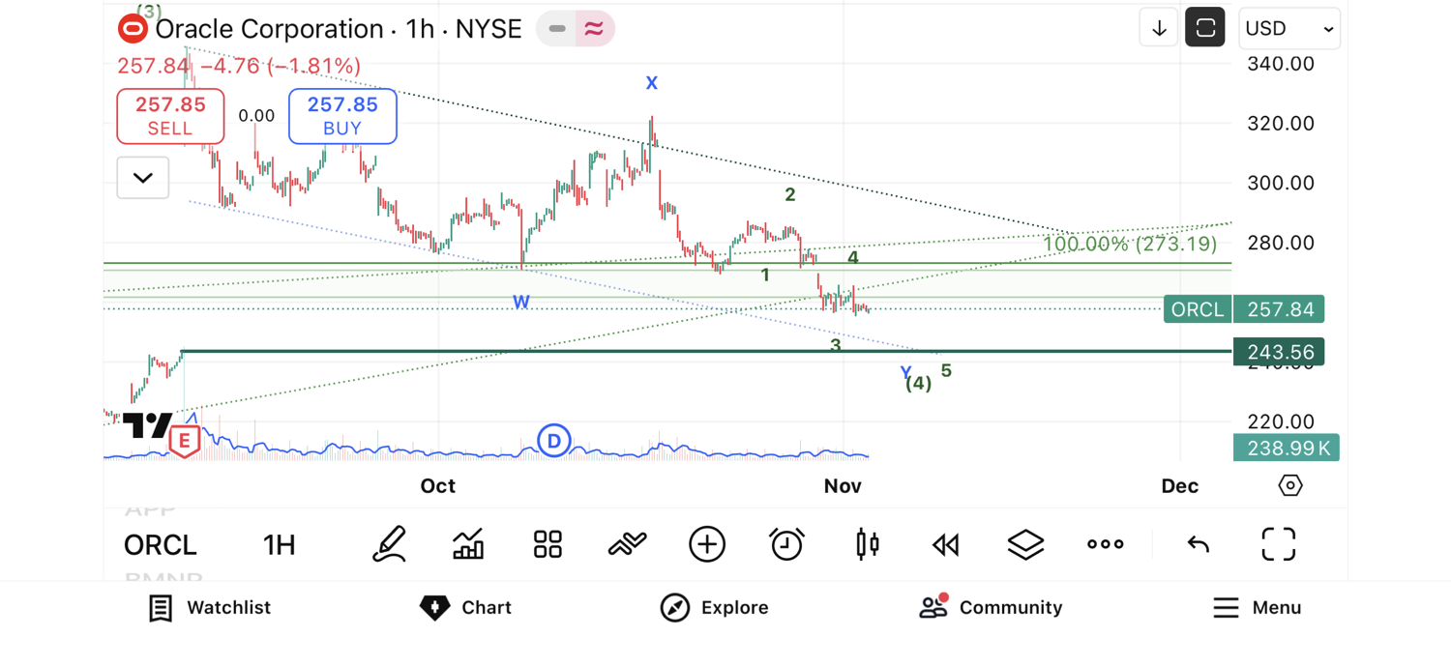Screen dimensions: 1451x667
Task: Open the layout grid icon
Action: (x=548, y=544)
